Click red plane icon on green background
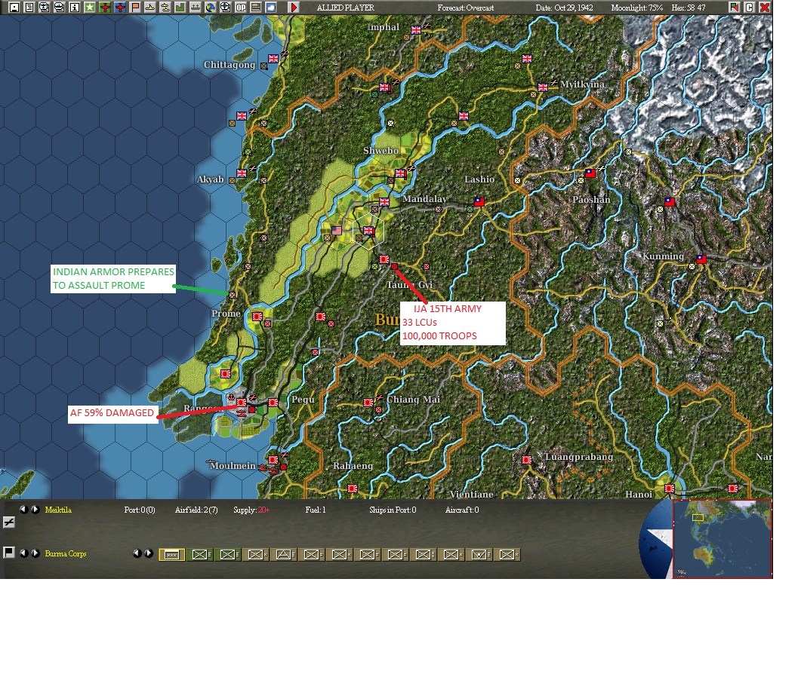The width and height of the screenshot is (801, 677). point(105,7)
